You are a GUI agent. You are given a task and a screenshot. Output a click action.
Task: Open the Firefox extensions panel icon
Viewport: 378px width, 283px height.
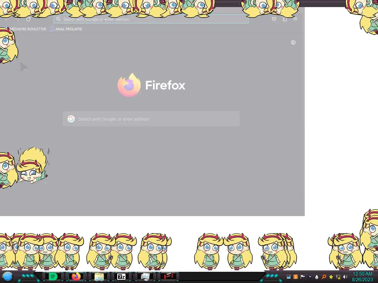(285, 19)
